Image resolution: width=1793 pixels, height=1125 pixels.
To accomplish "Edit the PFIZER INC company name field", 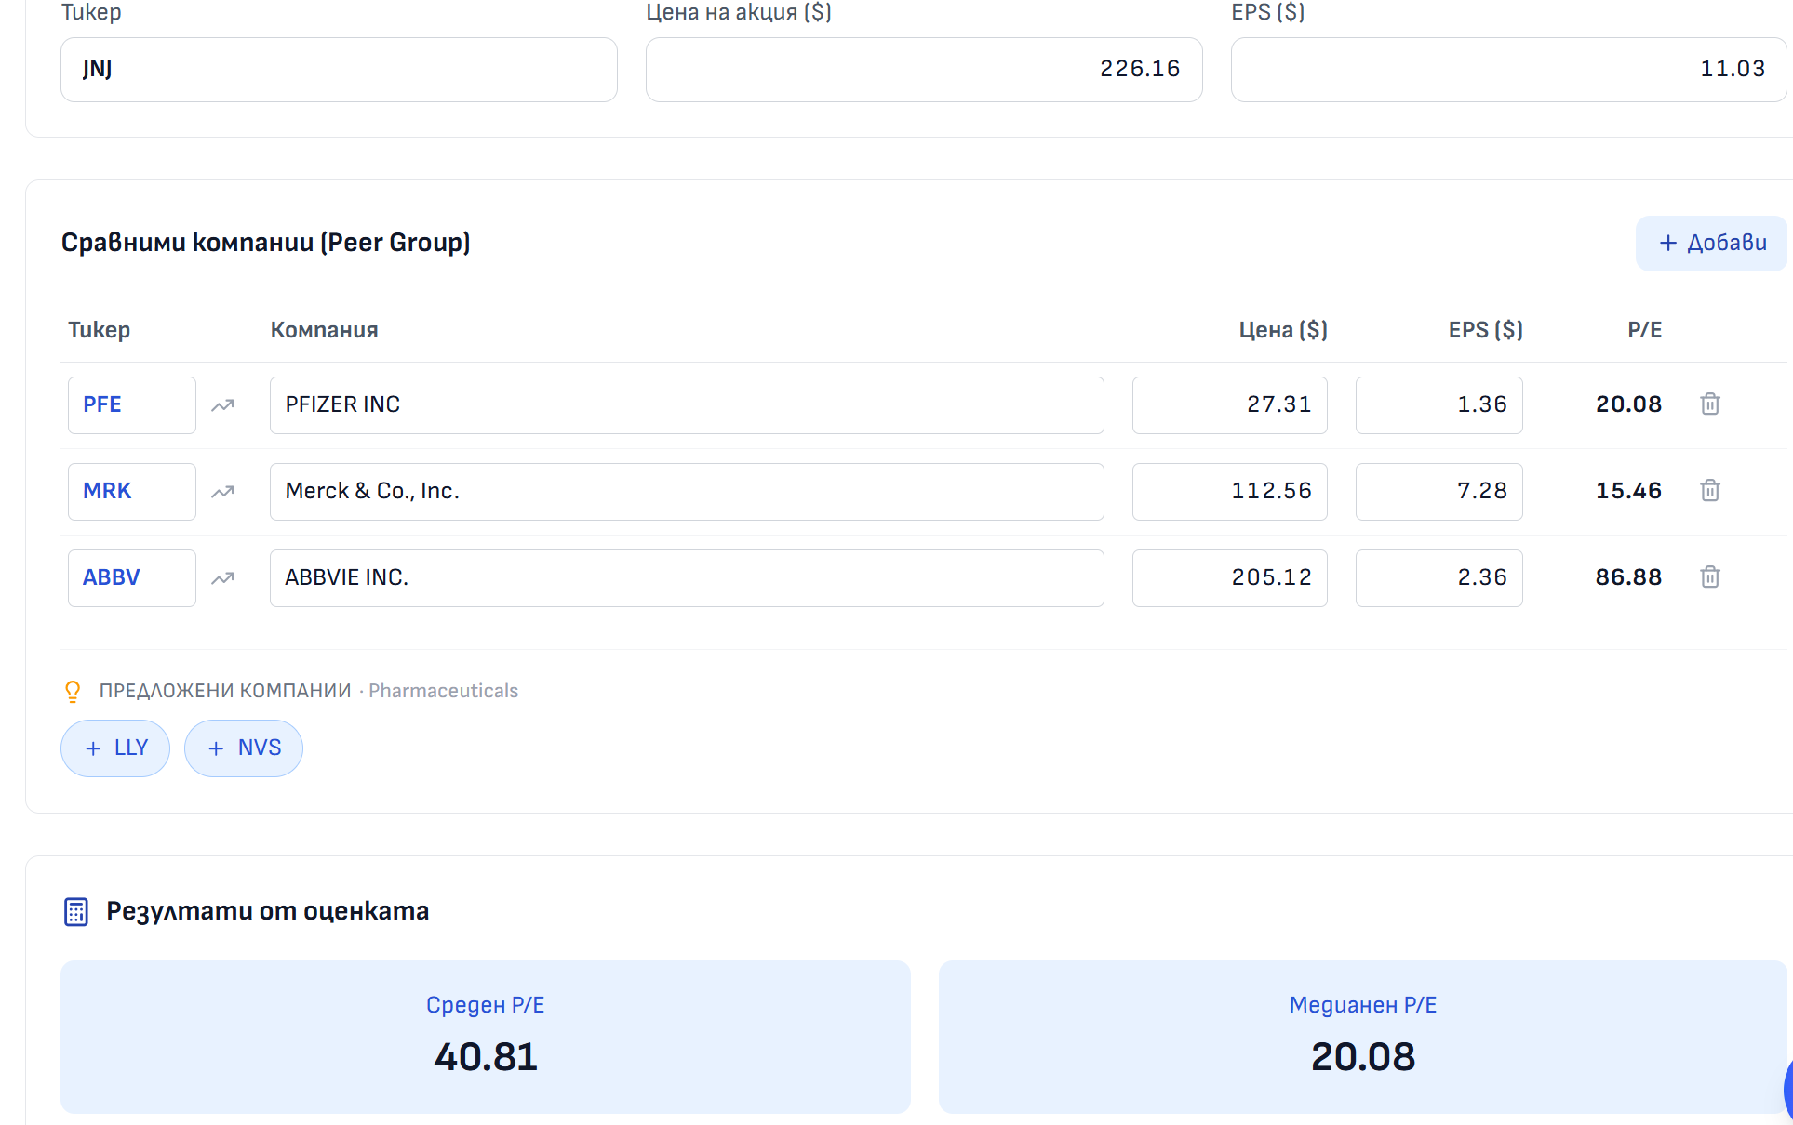I will click(x=687, y=405).
